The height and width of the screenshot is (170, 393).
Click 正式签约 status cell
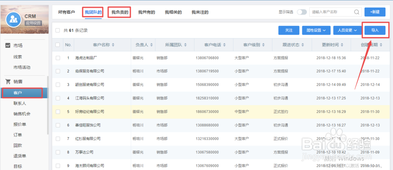[281, 111]
